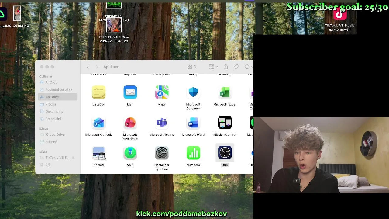Viewport: 389px width, 219px height.
Task: Open icon view switcher dropdown
Action: 192,67
